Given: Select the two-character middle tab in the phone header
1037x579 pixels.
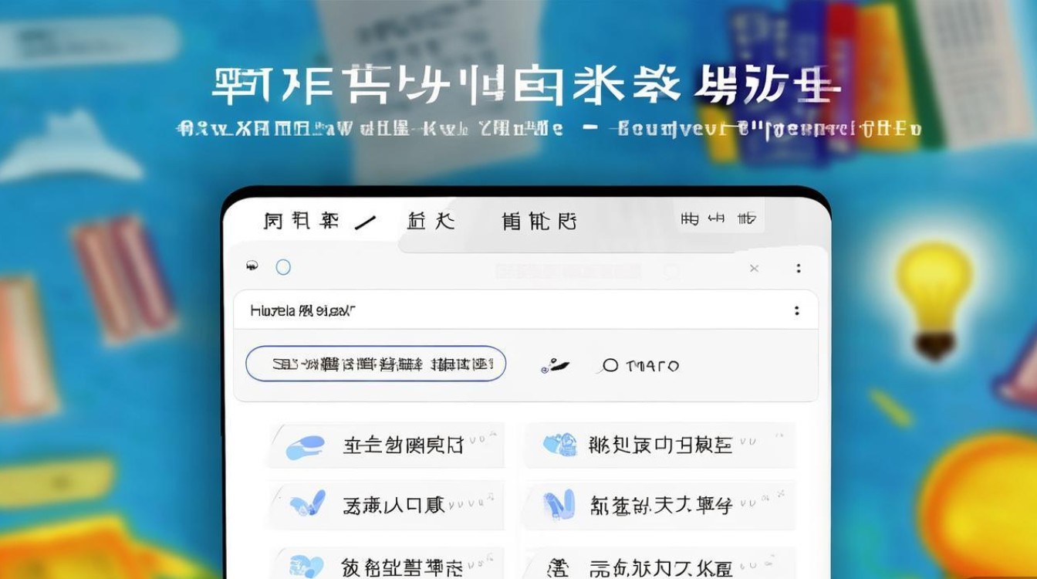Looking at the screenshot, I should [431, 222].
